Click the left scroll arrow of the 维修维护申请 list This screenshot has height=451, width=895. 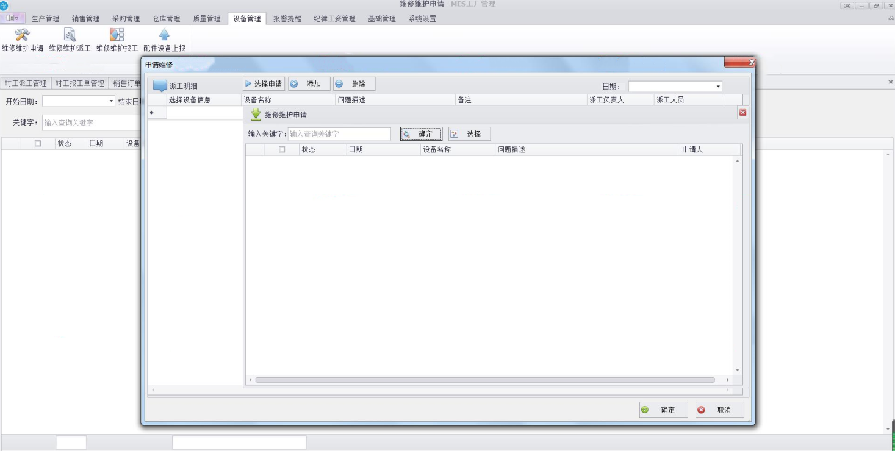pos(250,380)
